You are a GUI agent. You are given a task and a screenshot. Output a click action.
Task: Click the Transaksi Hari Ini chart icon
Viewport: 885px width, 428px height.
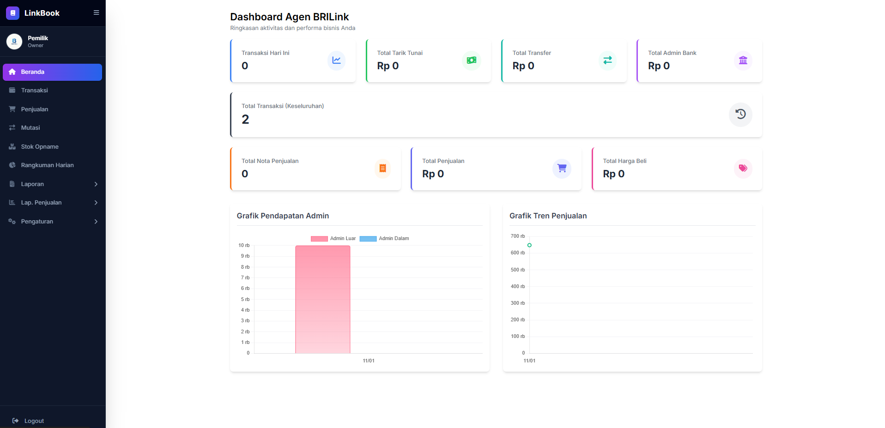[336, 60]
